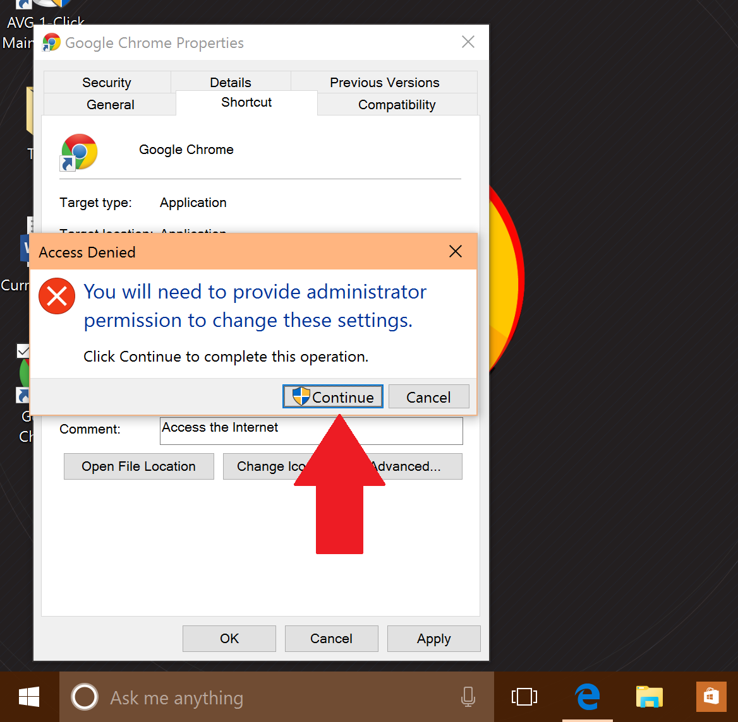Click Open File Location

pyautogui.click(x=138, y=466)
